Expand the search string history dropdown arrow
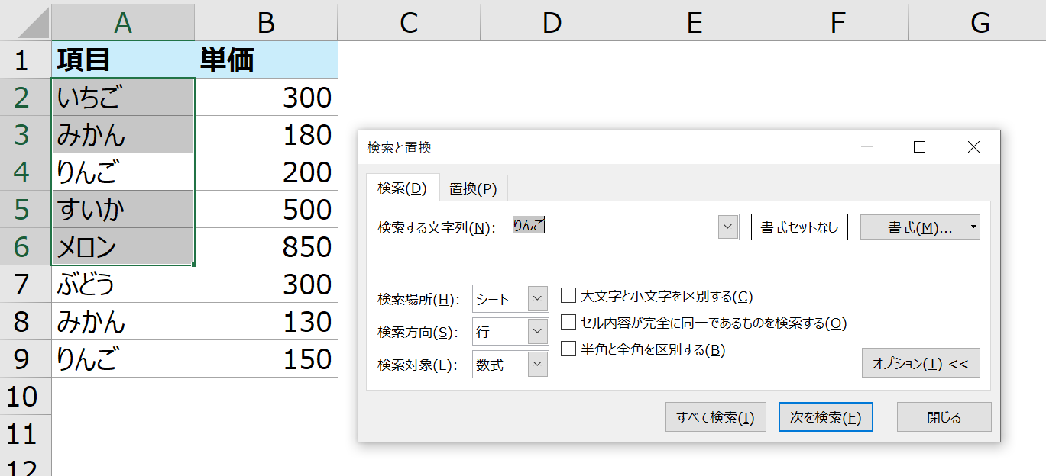Viewport: 1046px width, 476px height. (x=728, y=227)
